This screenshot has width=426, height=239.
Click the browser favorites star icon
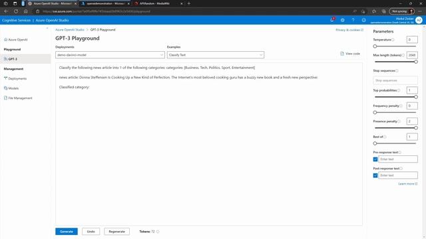pos(374,11)
